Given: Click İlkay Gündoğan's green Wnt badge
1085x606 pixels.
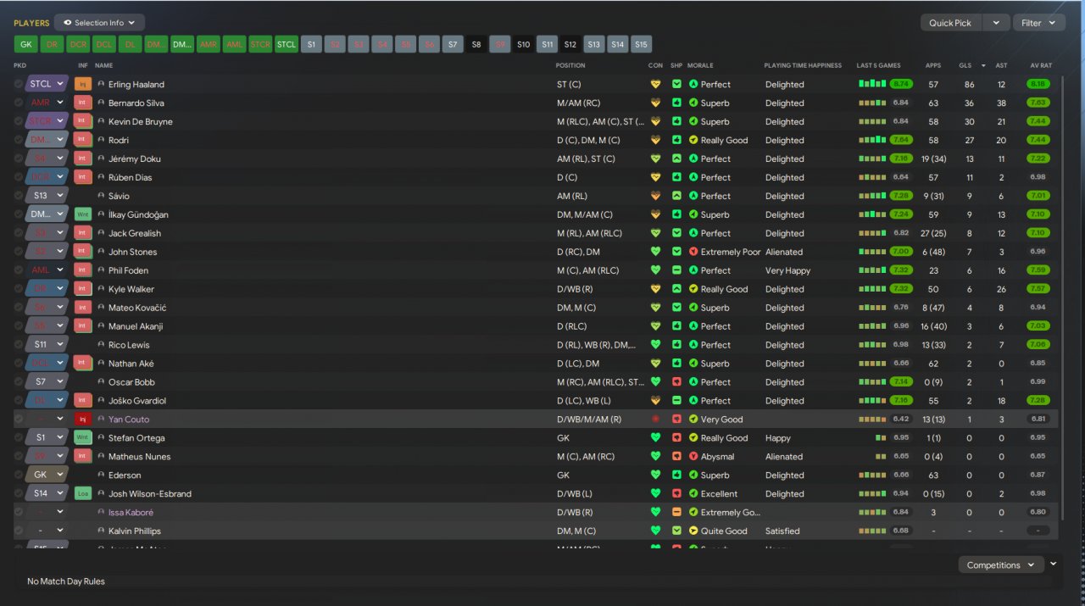Looking at the screenshot, I should click(83, 215).
